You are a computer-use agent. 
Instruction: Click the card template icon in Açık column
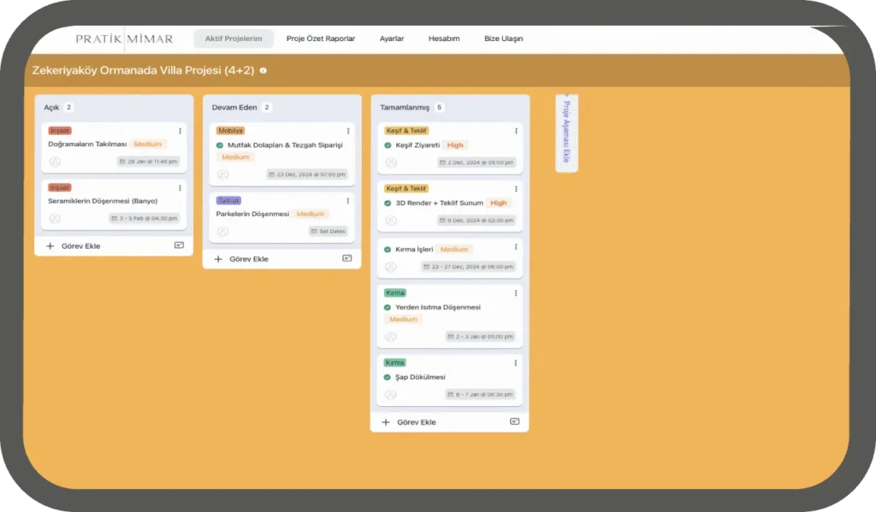coord(179,245)
